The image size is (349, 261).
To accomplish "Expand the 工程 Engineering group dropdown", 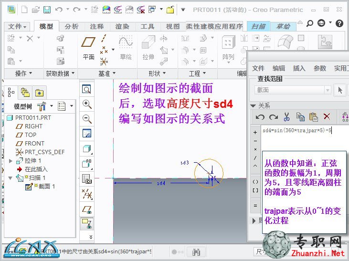I will (197, 73).
